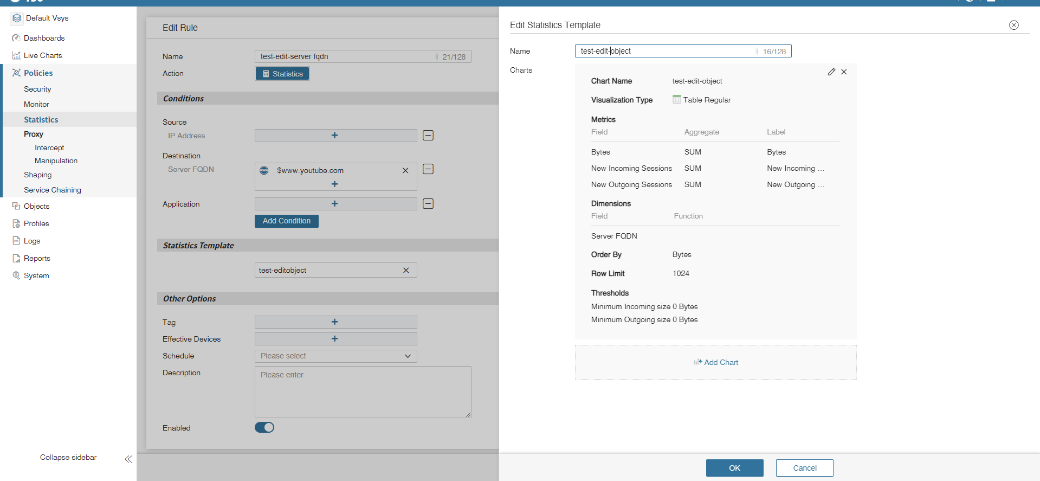Toggle the Enabled switch off
This screenshot has height=481, width=1040.
(264, 427)
